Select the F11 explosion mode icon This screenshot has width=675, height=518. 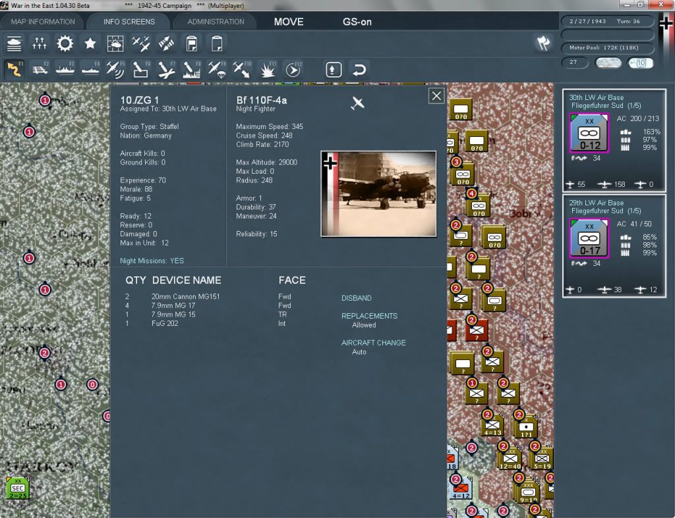(268, 69)
